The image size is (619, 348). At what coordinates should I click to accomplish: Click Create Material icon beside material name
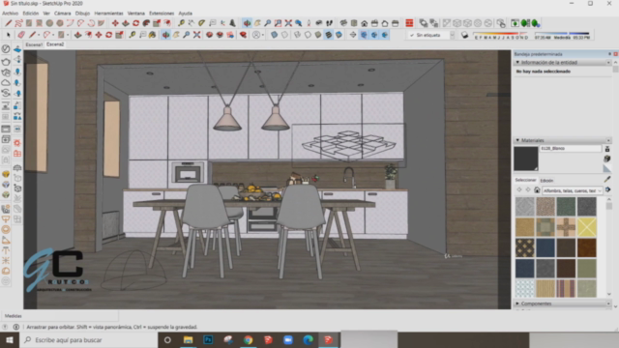point(607,159)
